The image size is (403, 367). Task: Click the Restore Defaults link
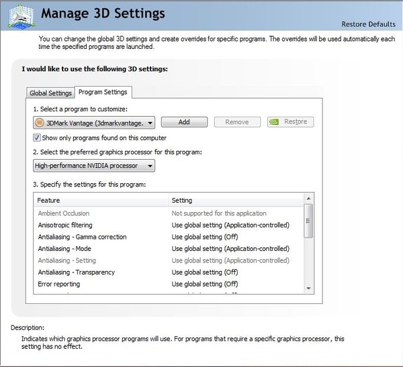pyautogui.click(x=368, y=25)
